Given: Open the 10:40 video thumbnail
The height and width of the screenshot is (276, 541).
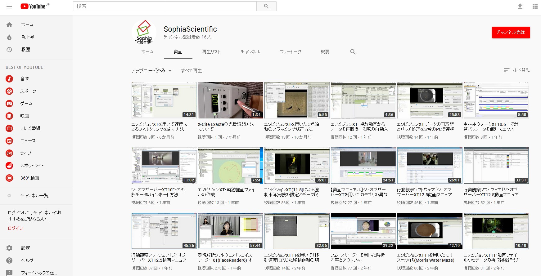Looking at the screenshot, I should [496, 231].
